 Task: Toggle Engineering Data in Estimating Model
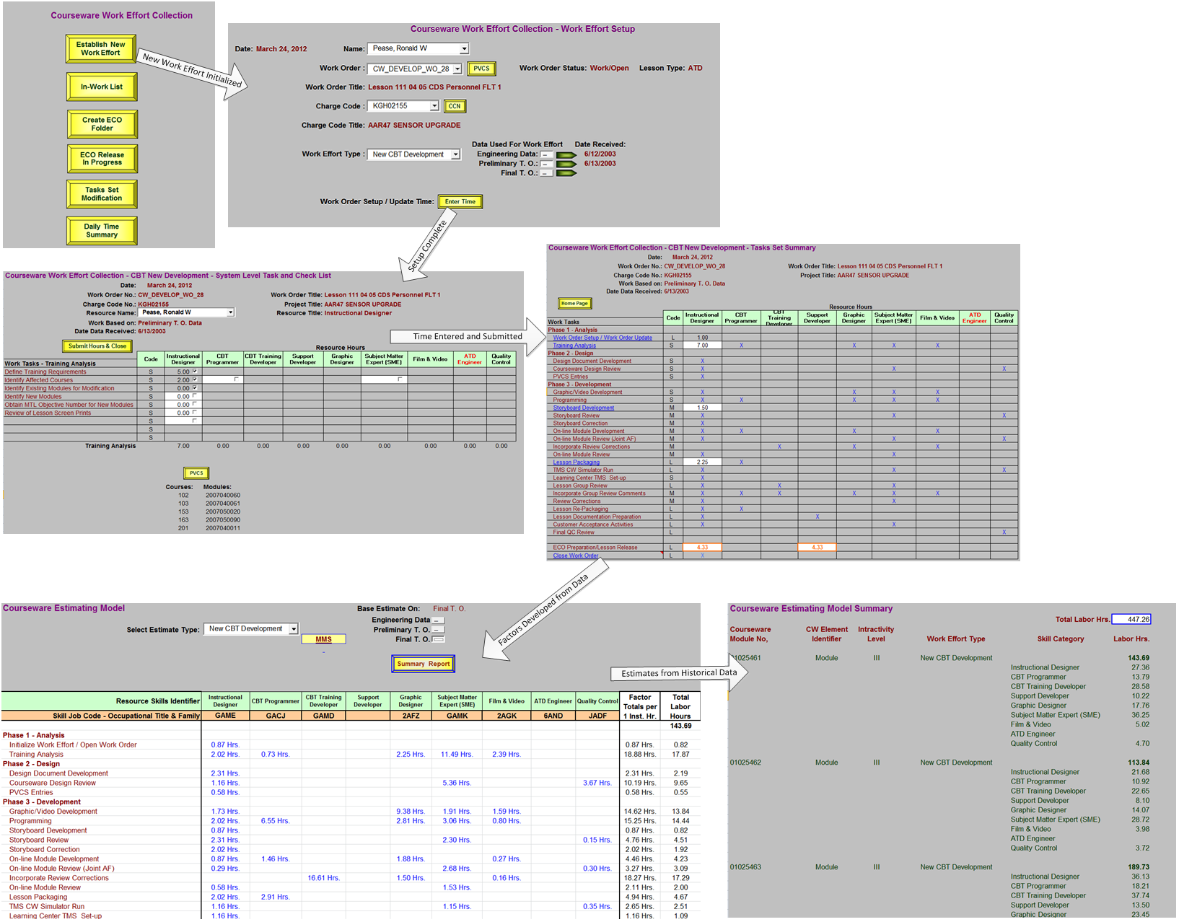(439, 620)
